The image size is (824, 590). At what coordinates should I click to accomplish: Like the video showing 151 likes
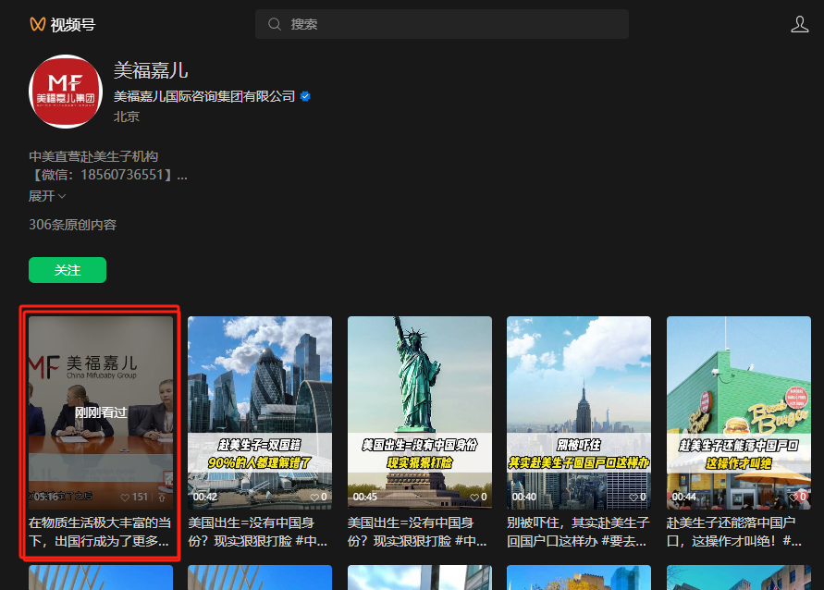pos(125,497)
